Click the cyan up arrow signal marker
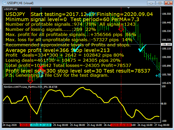Image resolution: width=174 pixels, height=130 pixels. point(41,74)
